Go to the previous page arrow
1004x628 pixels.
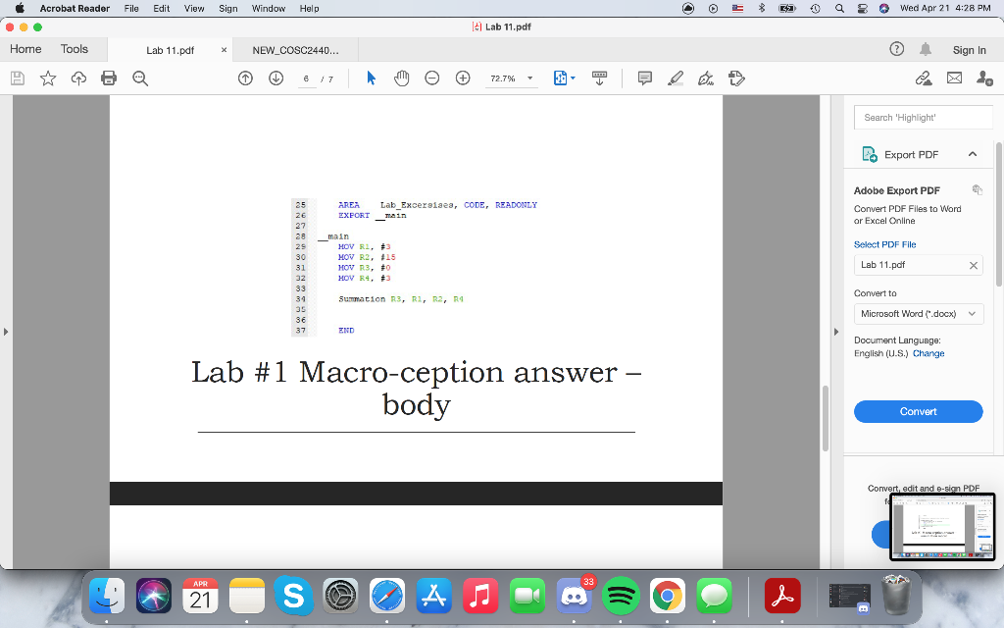coord(245,78)
